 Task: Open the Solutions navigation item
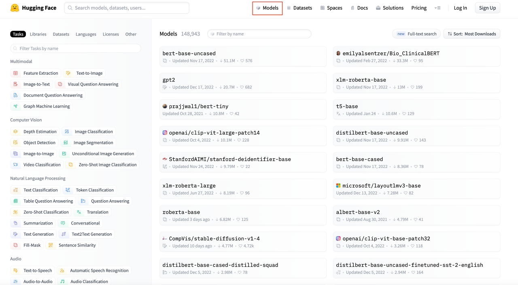click(x=390, y=8)
